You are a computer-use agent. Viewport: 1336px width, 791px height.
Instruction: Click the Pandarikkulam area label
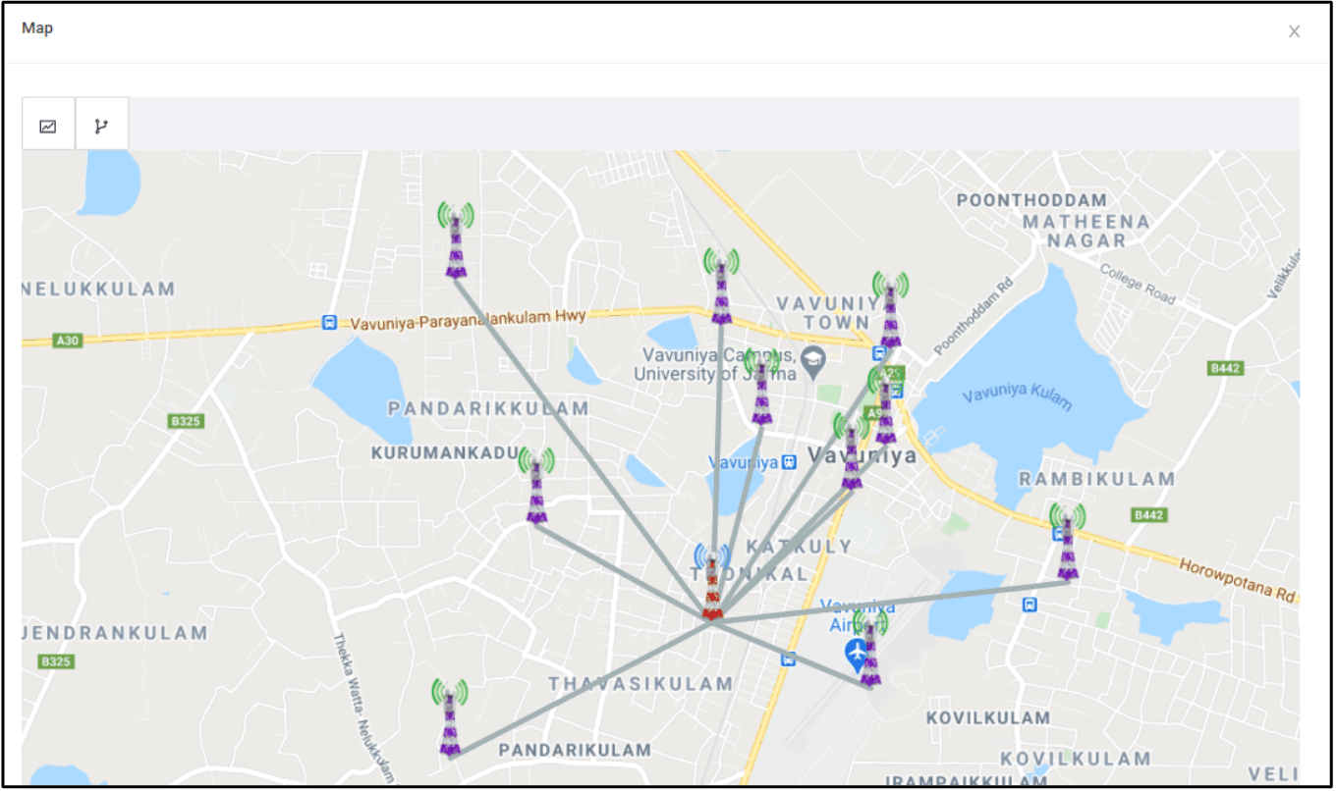click(488, 408)
